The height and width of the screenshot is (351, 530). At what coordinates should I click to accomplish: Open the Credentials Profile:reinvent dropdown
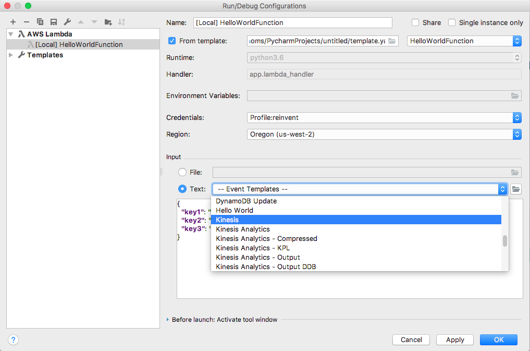pos(384,118)
